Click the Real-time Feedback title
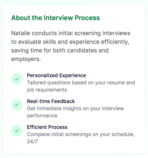 click(51, 101)
